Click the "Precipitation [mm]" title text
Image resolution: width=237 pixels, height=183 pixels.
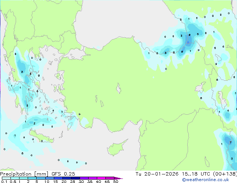tap(24, 174)
